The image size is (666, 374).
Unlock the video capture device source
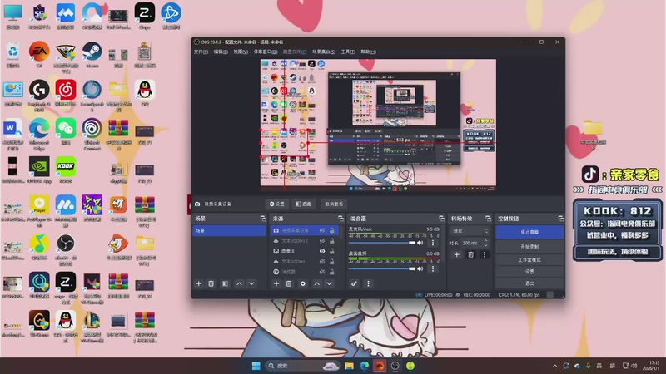click(x=331, y=230)
